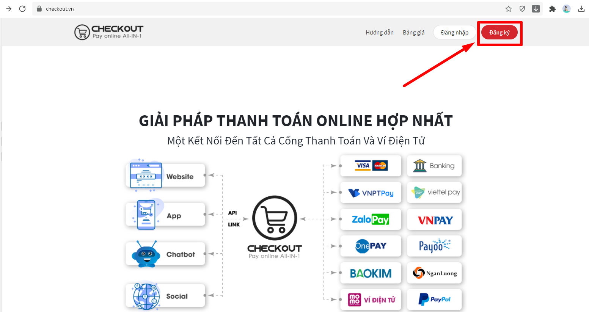Select the Visa MasterCard payment card
The width and height of the screenshot is (589, 312).
coord(371,166)
